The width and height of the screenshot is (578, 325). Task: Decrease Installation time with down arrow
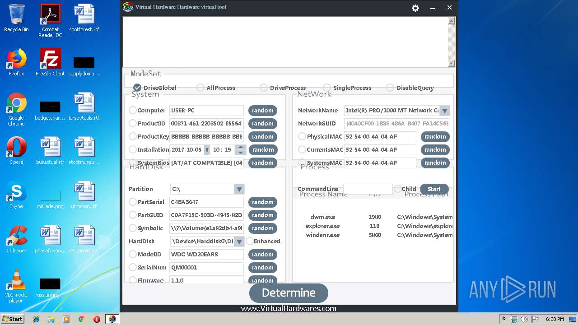(x=241, y=153)
